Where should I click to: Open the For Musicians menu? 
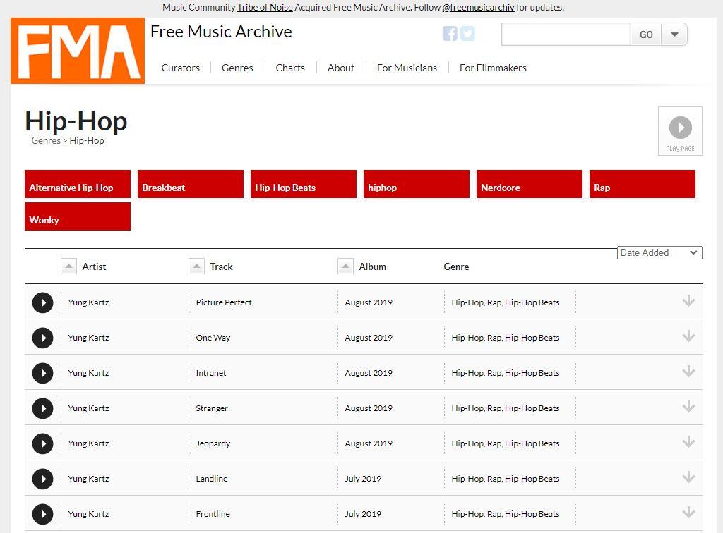pos(407,68)
